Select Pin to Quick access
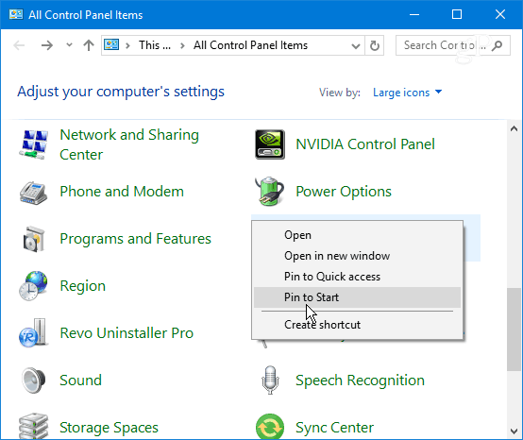This screenshot has width=523, height=440. (x=357, y=277)
